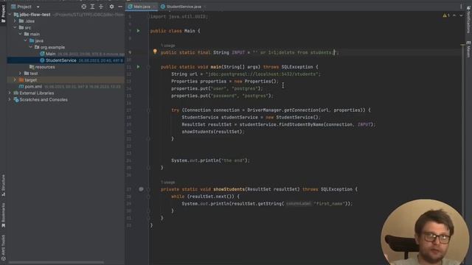
Task: Click the warning indicator in editor corner
Action: click(445, 15)
